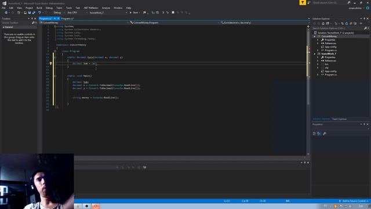Click the feedback icon next to Quick Launch
Image resolution: width=371 pixels, height=209 pixels.
(309, 2)
